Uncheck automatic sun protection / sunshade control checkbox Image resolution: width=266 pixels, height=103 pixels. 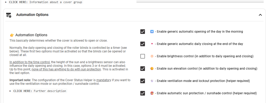coord(143,93)
